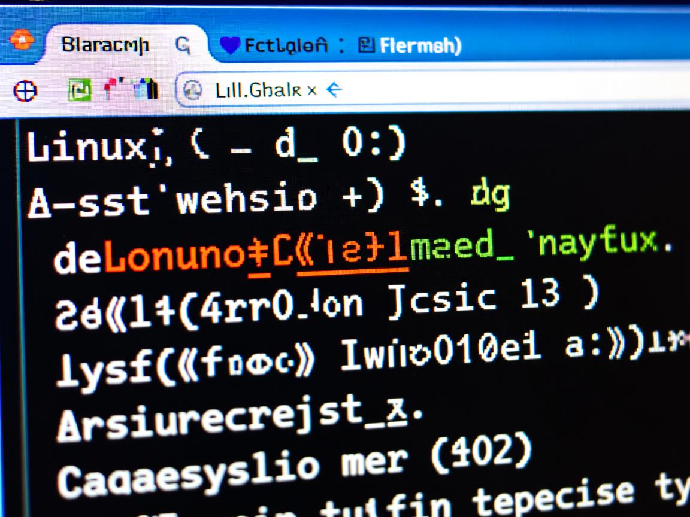Click the orange browser logo icon

coord(22,41)
